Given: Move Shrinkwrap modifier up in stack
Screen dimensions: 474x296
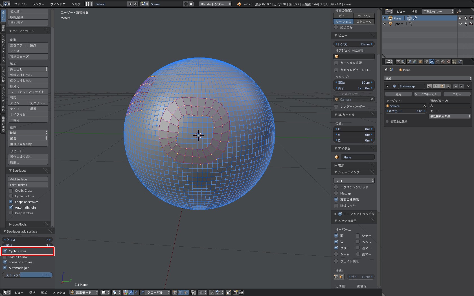Looking at the screenshot, I should [x=456, y=86].
